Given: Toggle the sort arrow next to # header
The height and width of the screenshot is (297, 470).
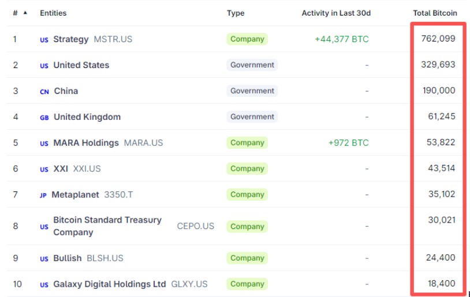Looking at the screenshot, I should tap(25, 13).
